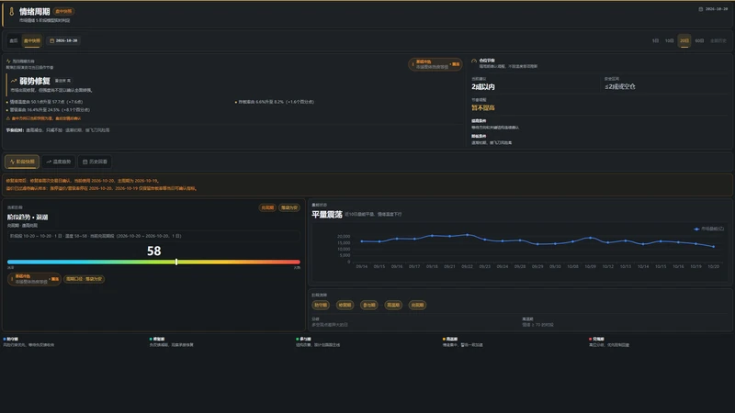Screen dimensions: 735x413
Task: Click the chart data point at 10/20
Action: [714, 246]
